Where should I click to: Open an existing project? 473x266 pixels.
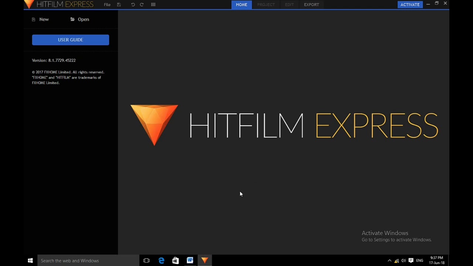point(80,19)
